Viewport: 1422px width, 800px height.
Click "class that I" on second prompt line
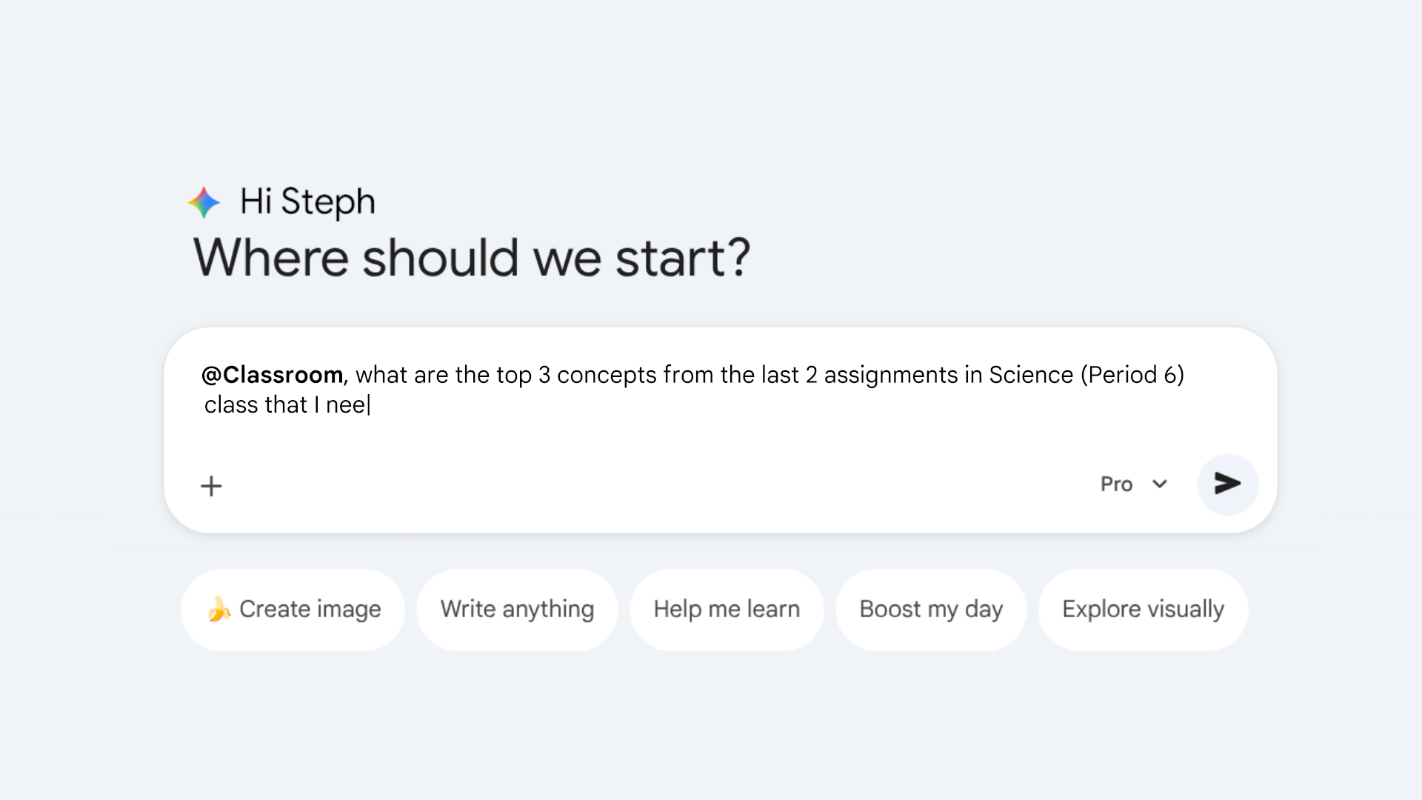pyautogui.click(x=261, y=405)
